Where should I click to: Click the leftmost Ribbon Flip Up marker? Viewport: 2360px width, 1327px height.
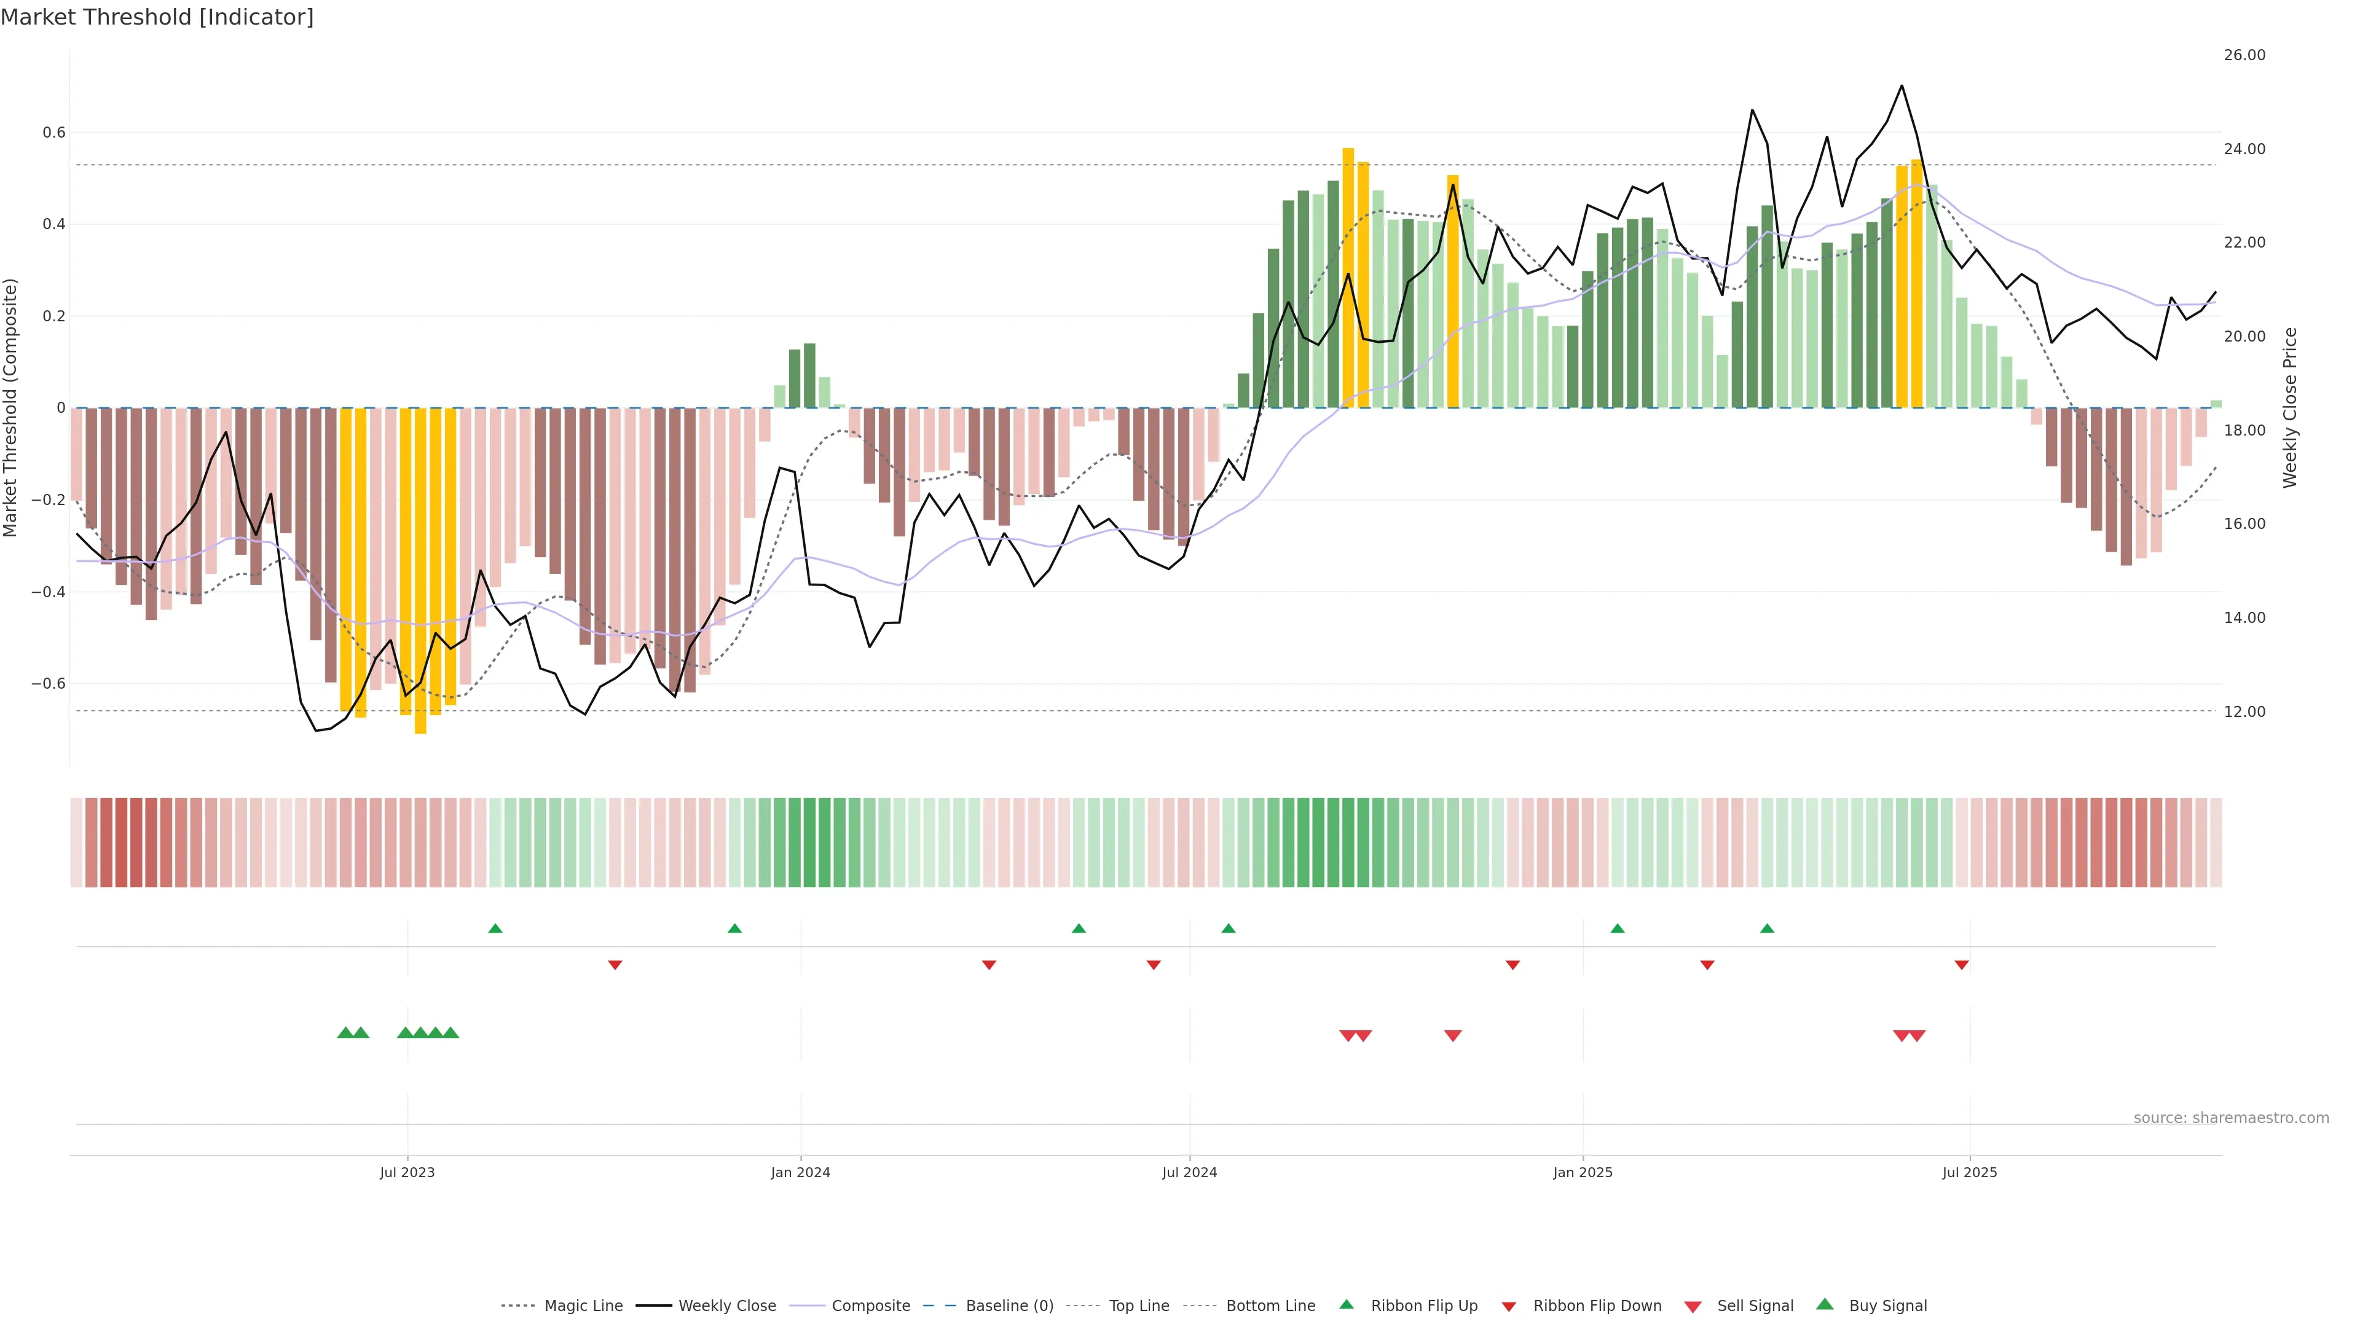[x=495, y=929]
